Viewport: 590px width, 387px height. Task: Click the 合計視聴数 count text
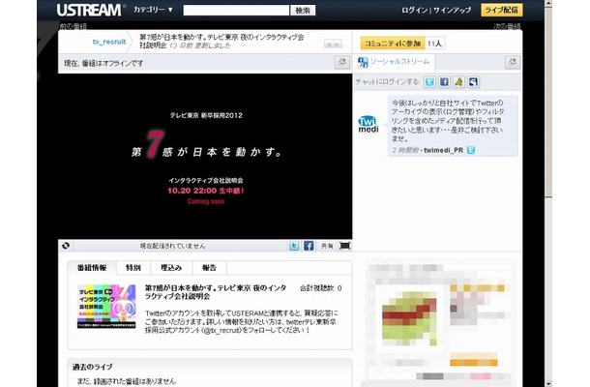(x=320, y=288)
